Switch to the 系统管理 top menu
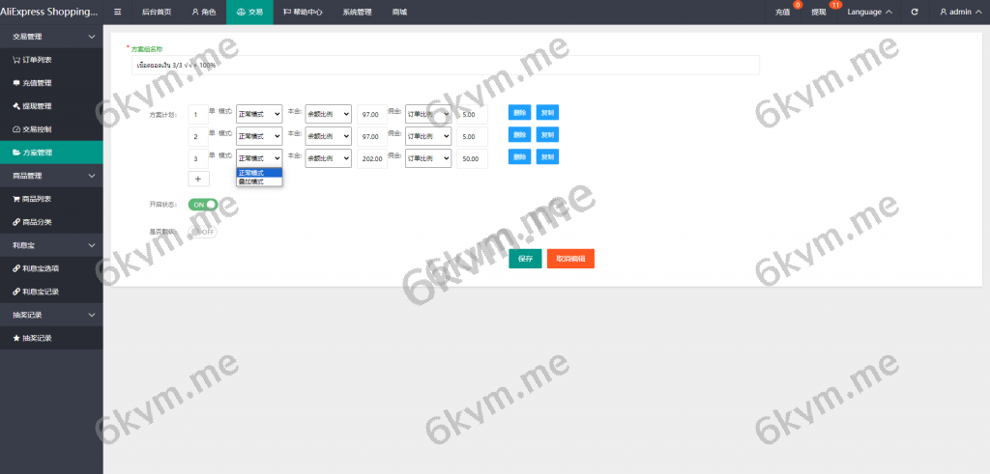This screenshot has width=990, height=474. tap(357, 12)
